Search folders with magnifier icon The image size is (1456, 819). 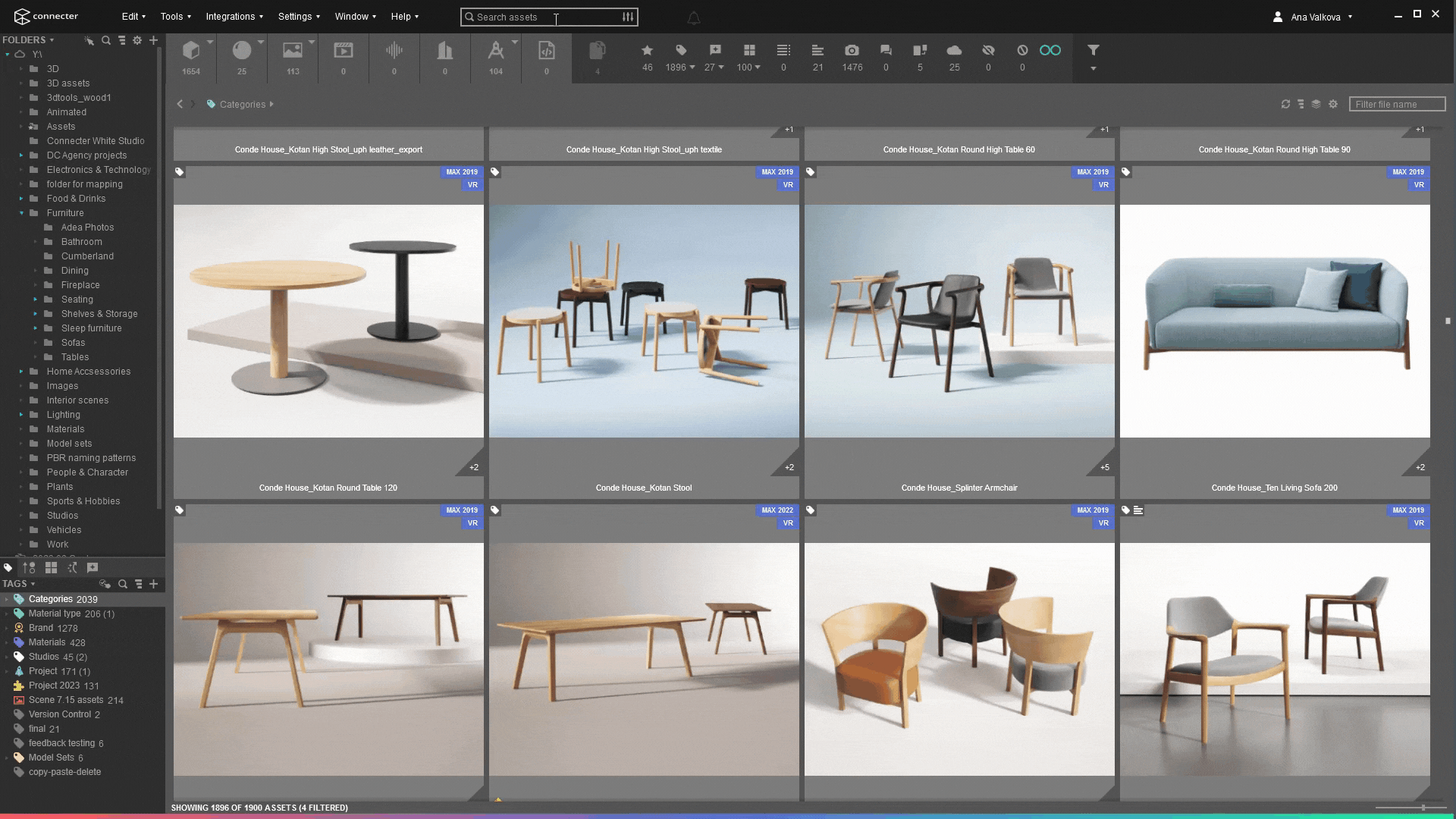click(x=106, y=40)
